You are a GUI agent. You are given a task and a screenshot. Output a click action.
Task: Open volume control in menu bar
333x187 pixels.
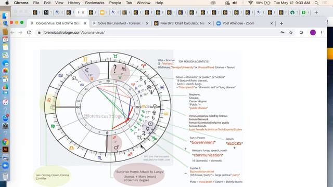(x=235, y=3)
